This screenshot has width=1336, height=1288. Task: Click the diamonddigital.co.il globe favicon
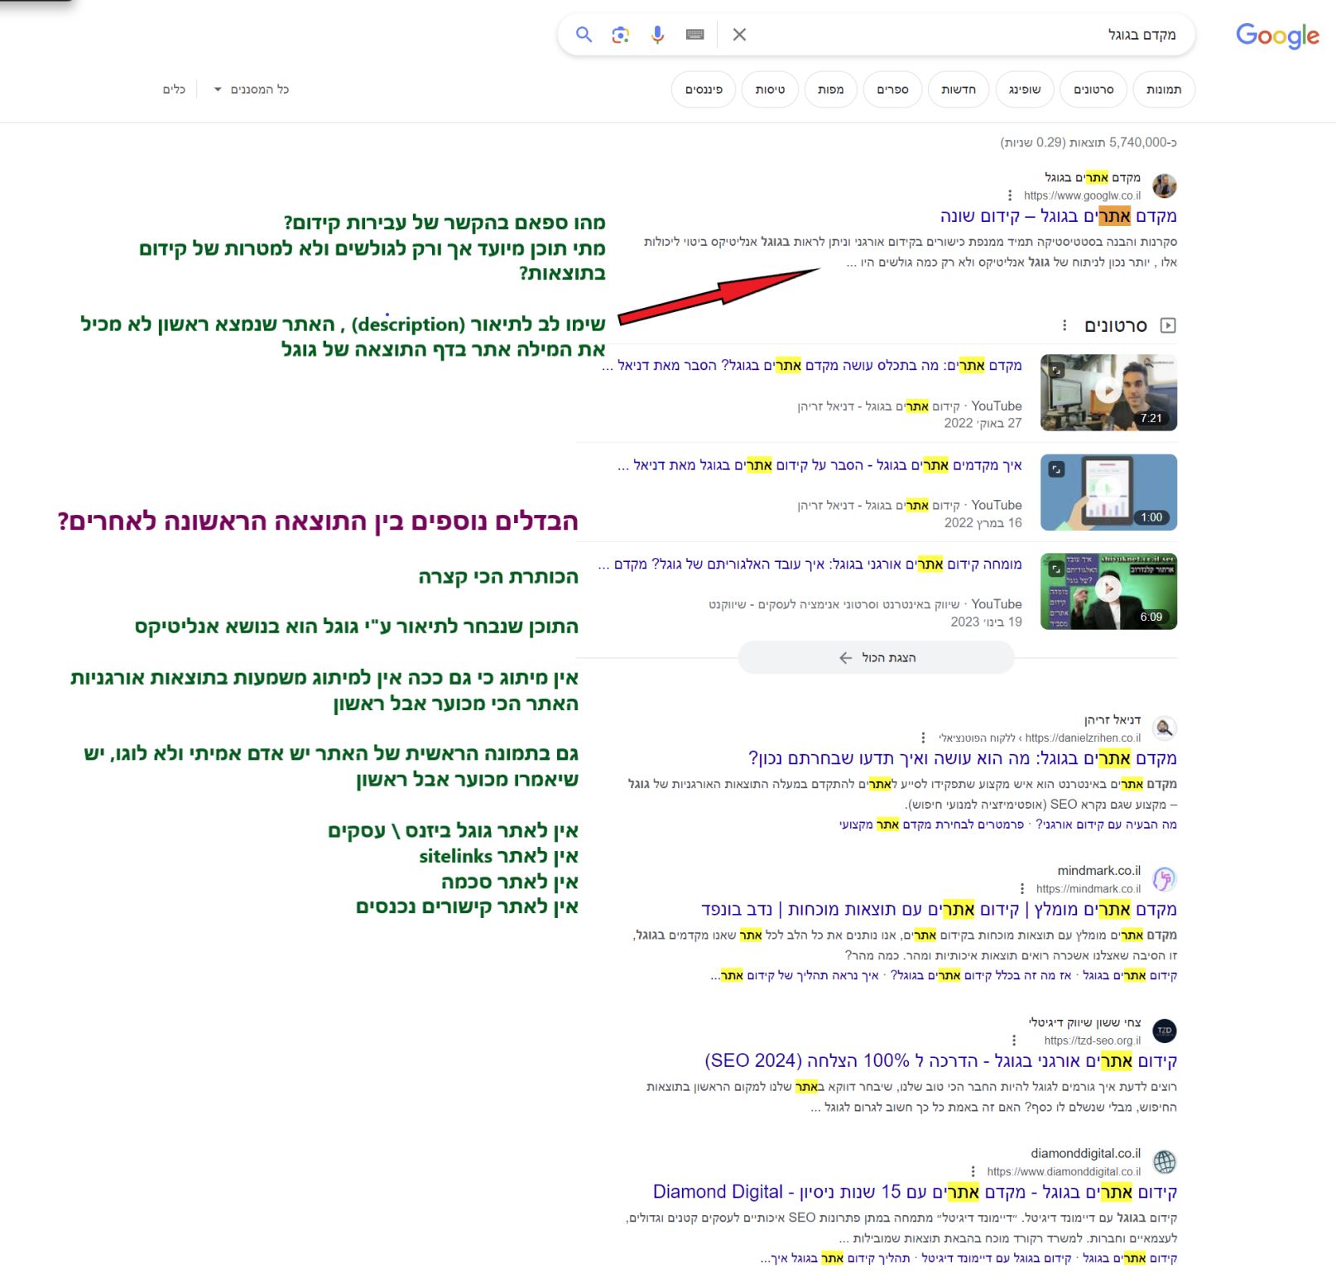(1165, 1161)
